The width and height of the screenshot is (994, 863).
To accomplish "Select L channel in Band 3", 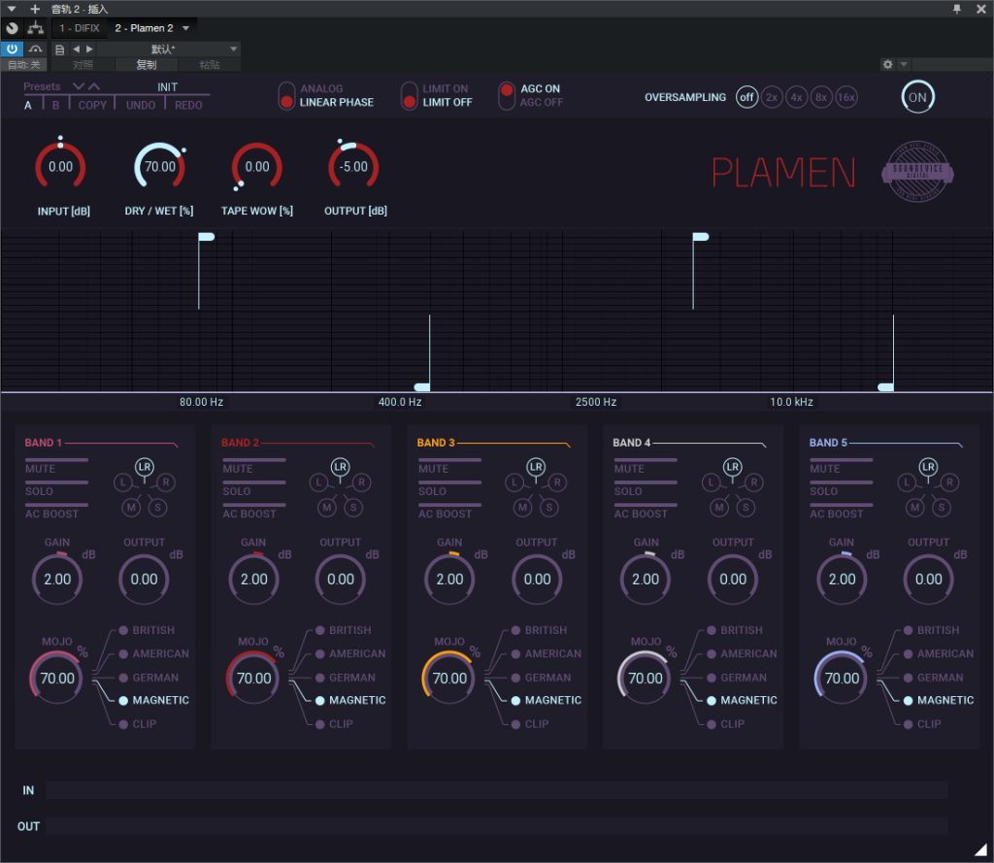I will (514, 482).
